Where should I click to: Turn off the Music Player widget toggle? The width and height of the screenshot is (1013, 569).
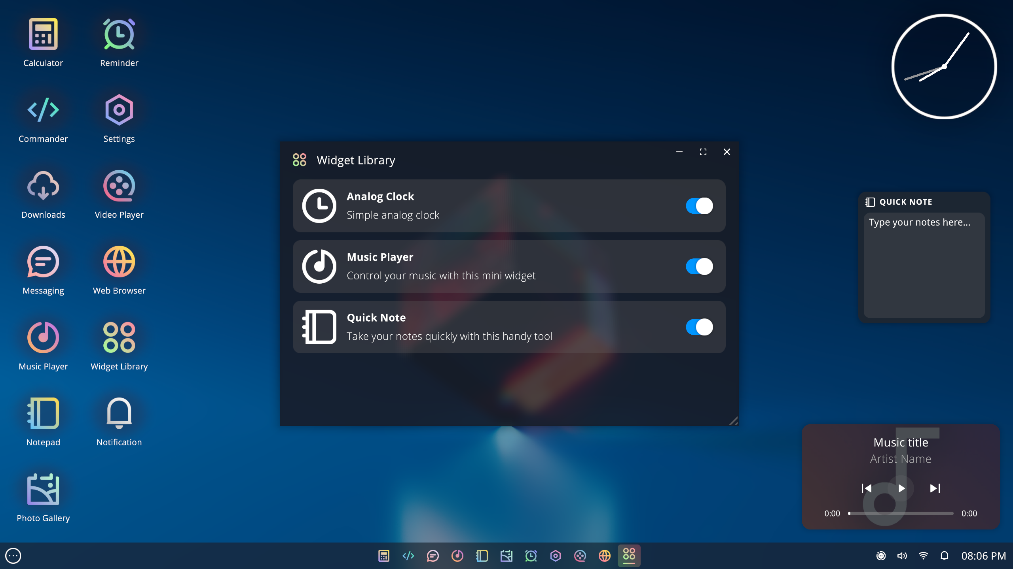pyautogui.click(x=699, y=267)
